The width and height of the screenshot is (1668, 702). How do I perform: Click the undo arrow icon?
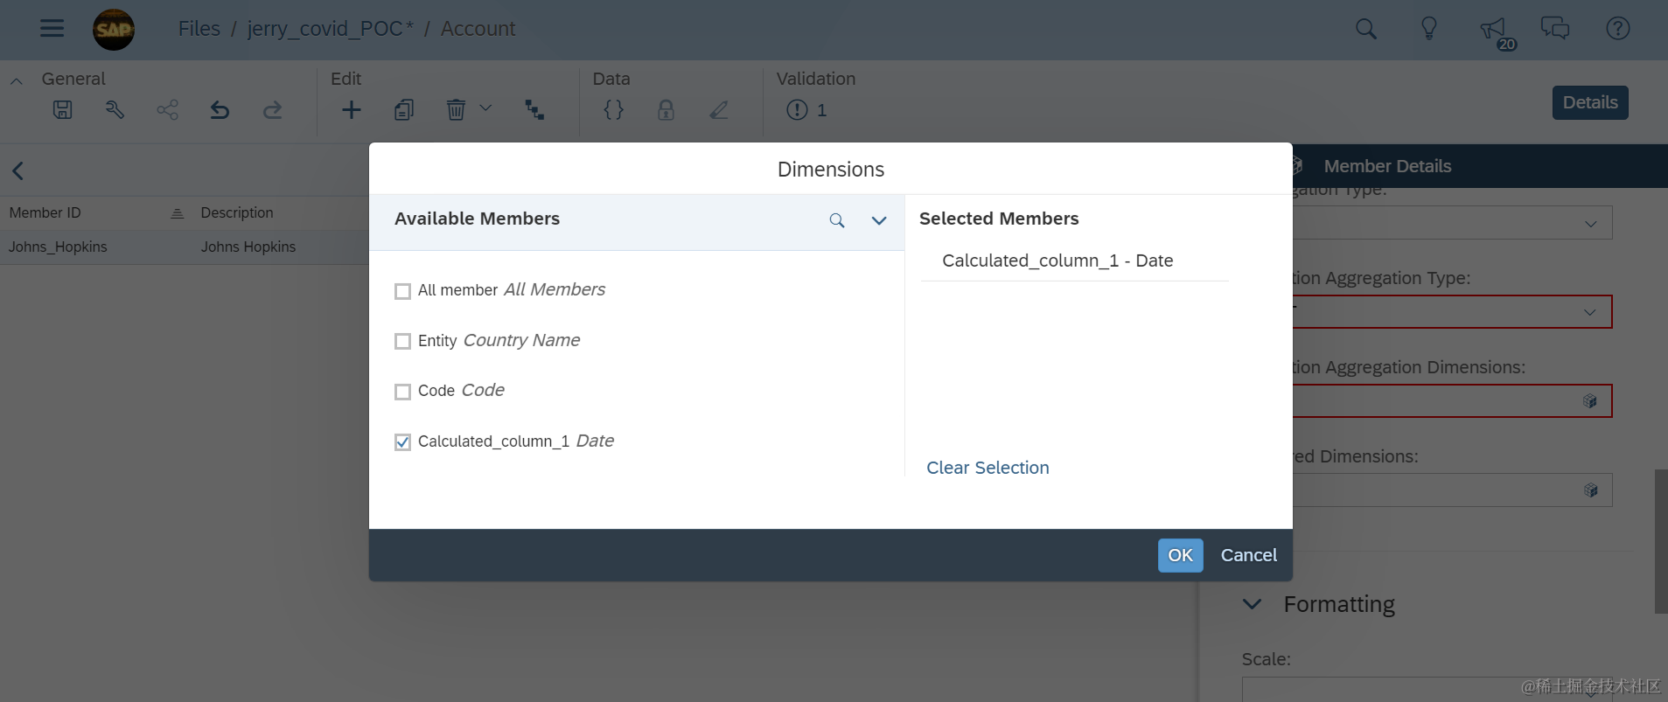pyautogui.click(x=220, y=110)
